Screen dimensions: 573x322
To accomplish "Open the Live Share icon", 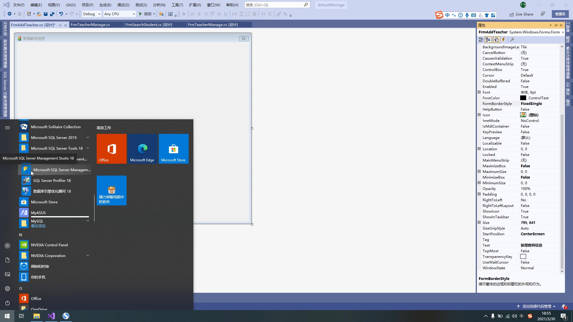I will (x=521, y=14).
